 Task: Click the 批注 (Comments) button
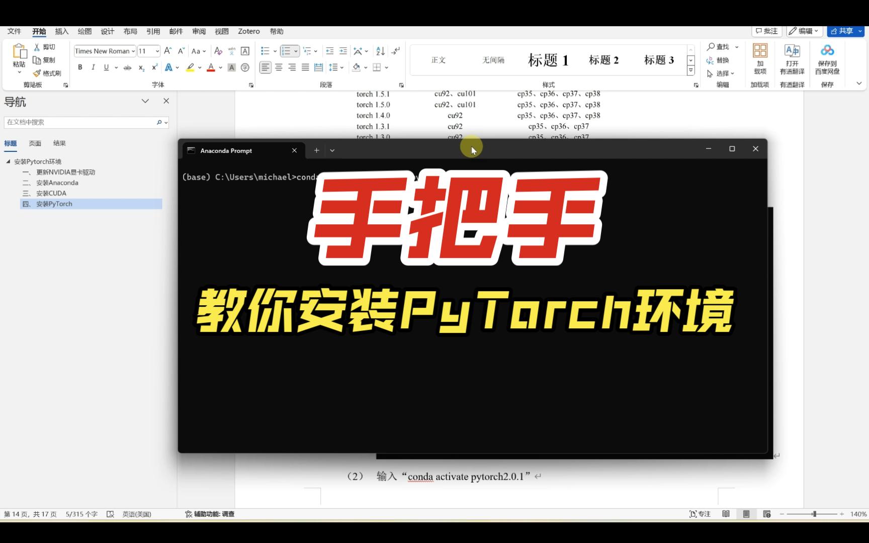(x=767, y=31)
